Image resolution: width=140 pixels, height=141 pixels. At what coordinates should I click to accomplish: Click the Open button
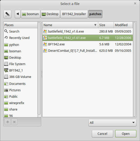(126, 134)
